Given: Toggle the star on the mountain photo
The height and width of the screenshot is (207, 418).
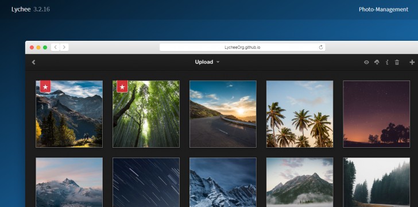Looking at the screenshot, I should pyautogui.click(x=45, y=87).
